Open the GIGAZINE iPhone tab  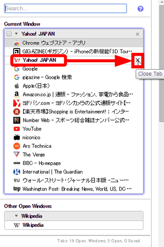coord(77,51)
